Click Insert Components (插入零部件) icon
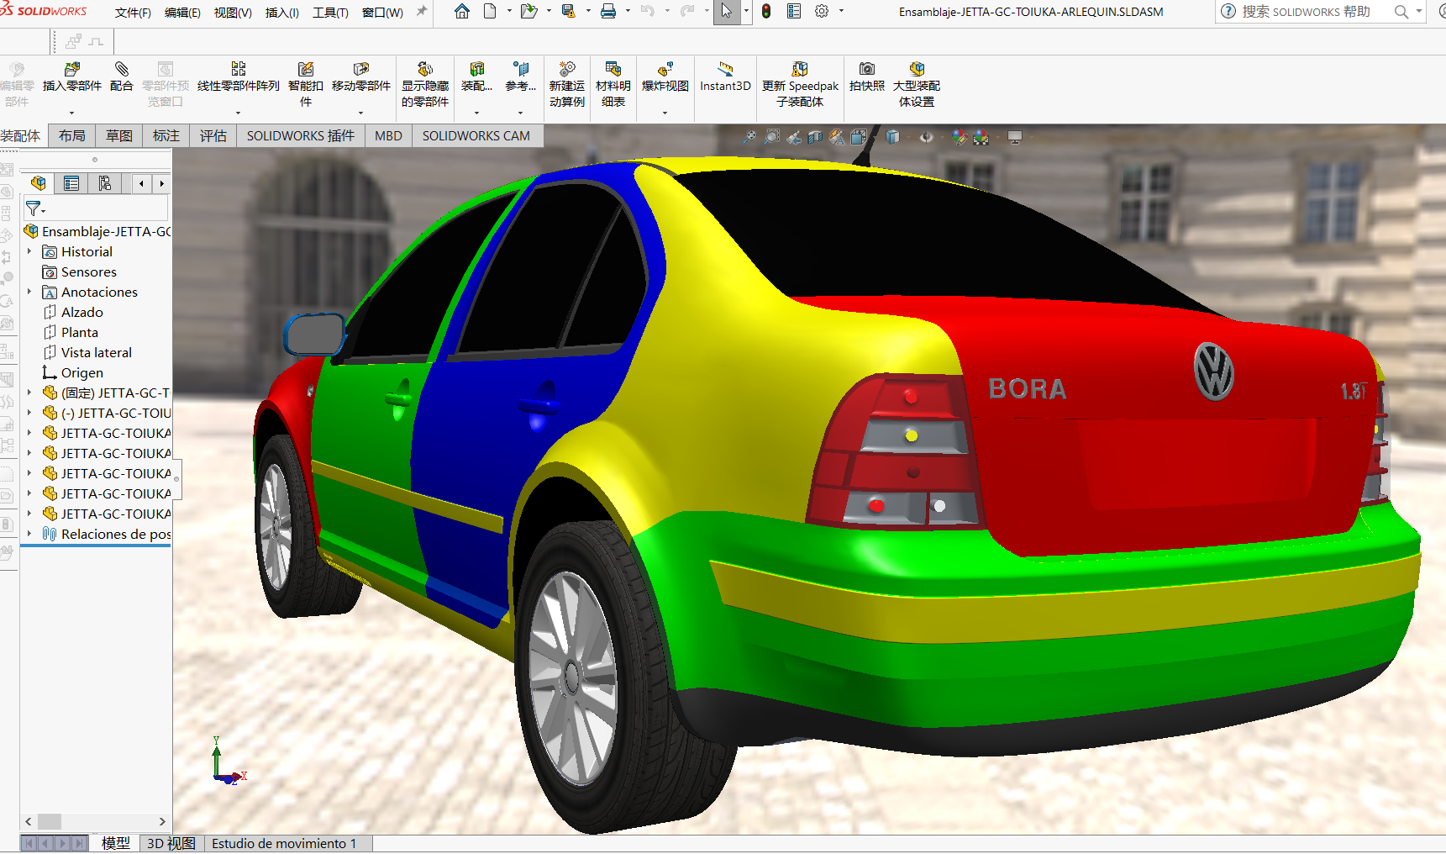The image size is (1446, 854). point(72,69)
